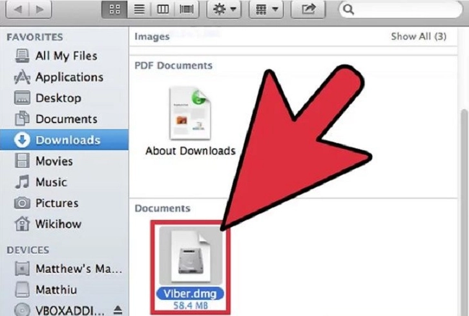Viewport: 469px width, 316px height.
Task: Switch to column view
Action: point(163,10)
